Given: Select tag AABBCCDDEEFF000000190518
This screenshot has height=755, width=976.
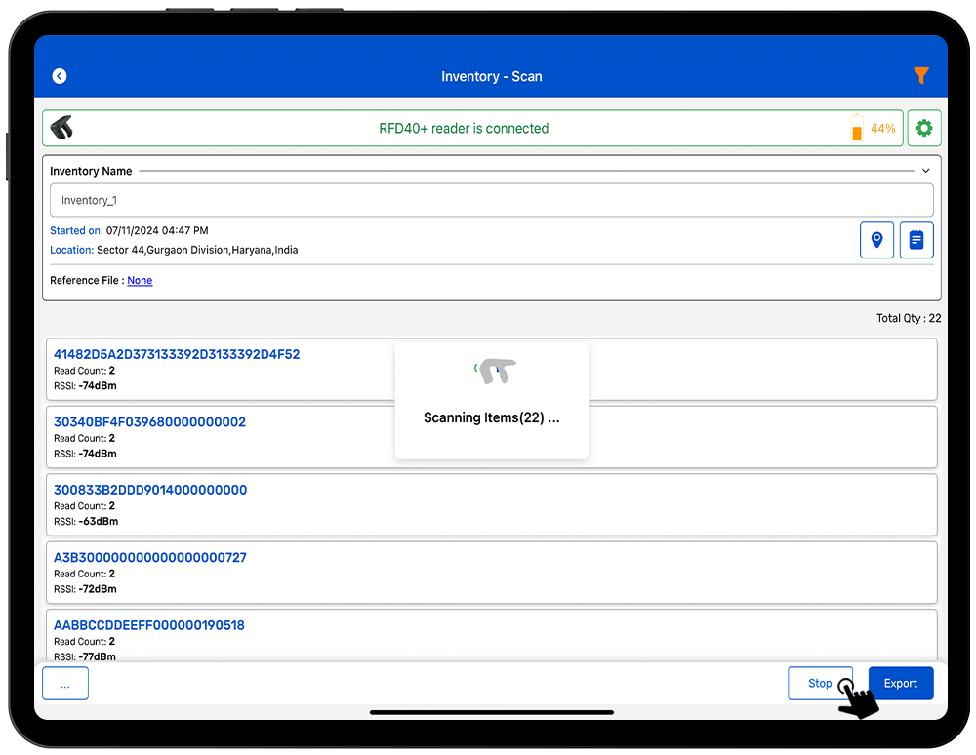Looking at the screenshot, I should point(148,625).
